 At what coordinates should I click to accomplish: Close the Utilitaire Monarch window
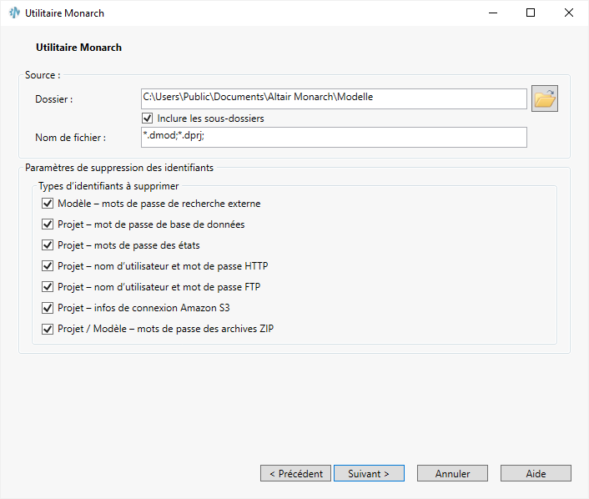569,13
